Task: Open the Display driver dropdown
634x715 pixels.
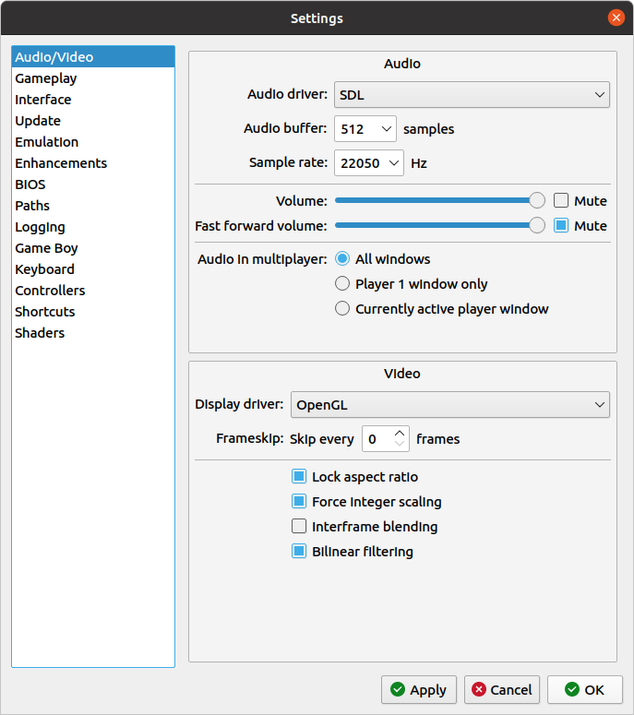Action: (449, 405)
